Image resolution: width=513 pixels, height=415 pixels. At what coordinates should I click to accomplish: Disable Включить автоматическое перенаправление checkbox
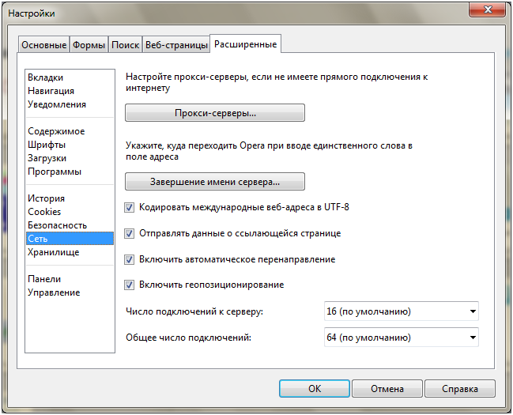click(130, 259)
